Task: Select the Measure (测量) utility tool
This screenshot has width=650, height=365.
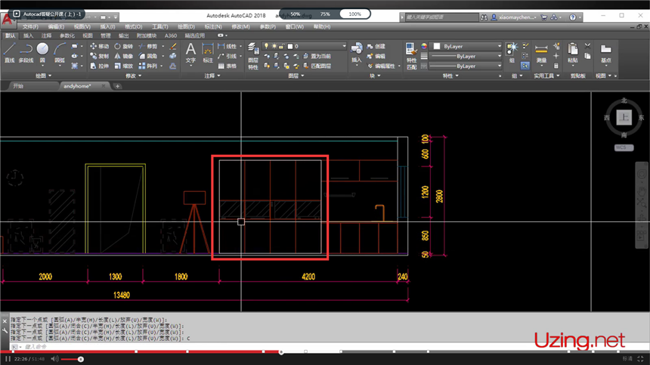Action: (x=541, y=51)
